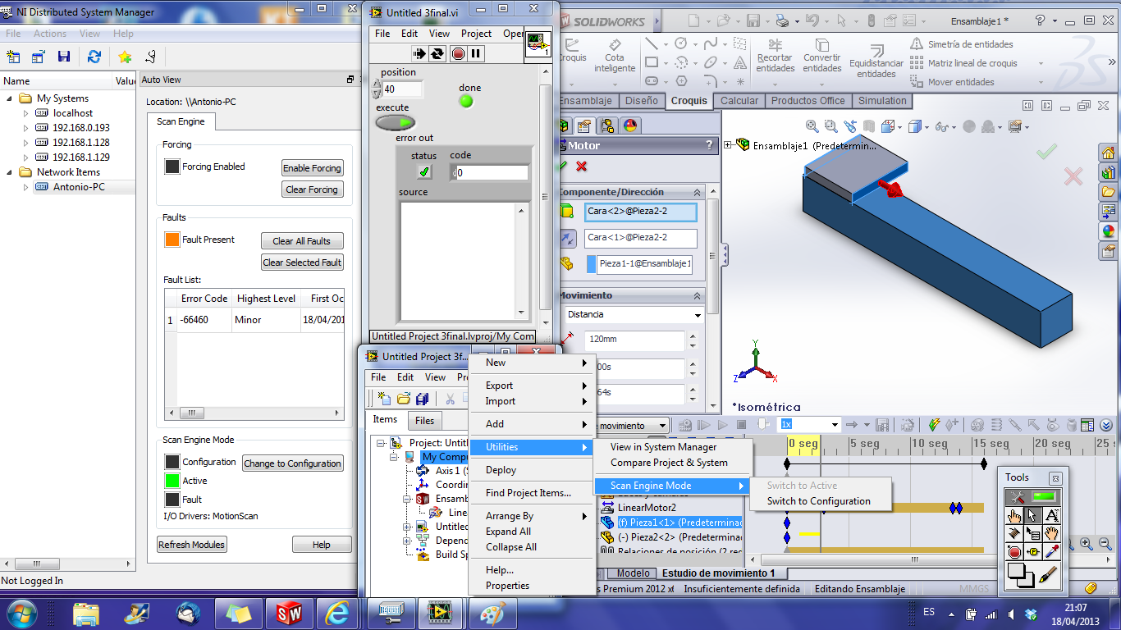The height and width of the screenshot is (630, 1121).
Task: Click the red X cancel in Motor property panel
Action: [x=582, y=167]
